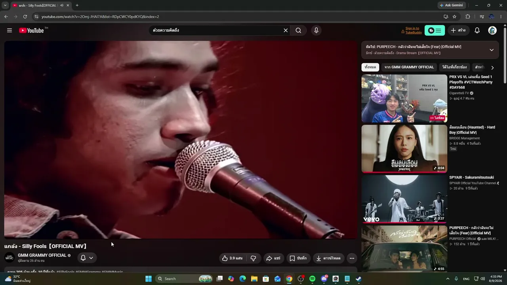Open the CigaretteS TV channel link
Viewport: 507px width, 285px height.
click(x=459, y=93)
